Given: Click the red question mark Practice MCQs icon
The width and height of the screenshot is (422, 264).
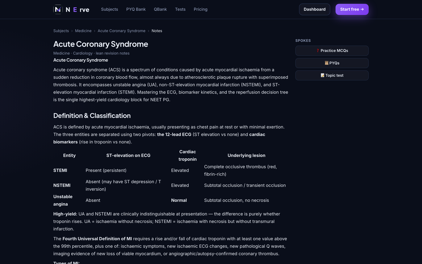Looking at the screenshot, I should 318,51.
